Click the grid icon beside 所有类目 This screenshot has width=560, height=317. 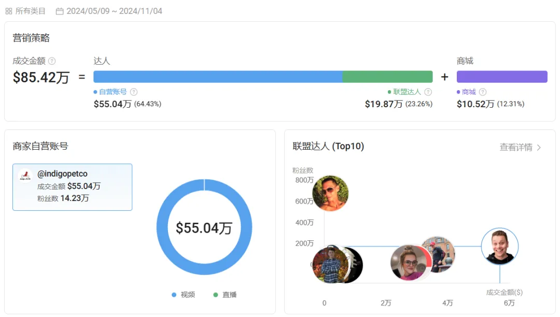pyautogui.click(x=9, y=11)
